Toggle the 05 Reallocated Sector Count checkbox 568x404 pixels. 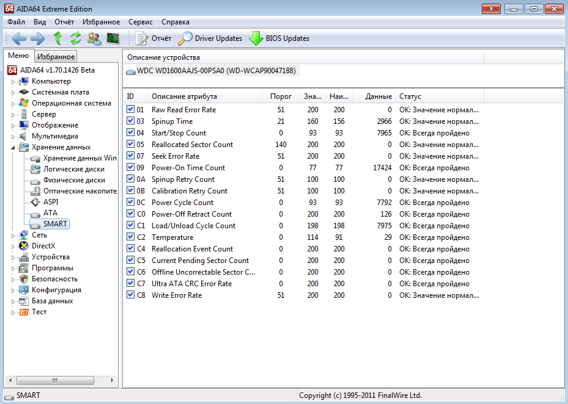pos(130,144)
